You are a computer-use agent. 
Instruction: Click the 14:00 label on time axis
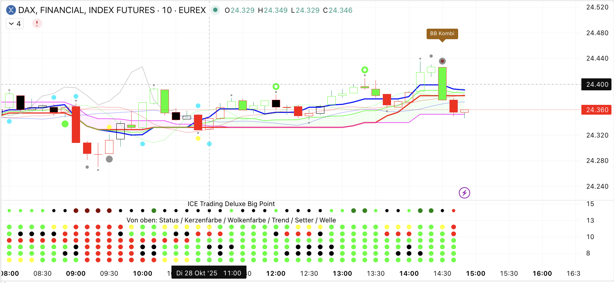click(x=409, y=274)
